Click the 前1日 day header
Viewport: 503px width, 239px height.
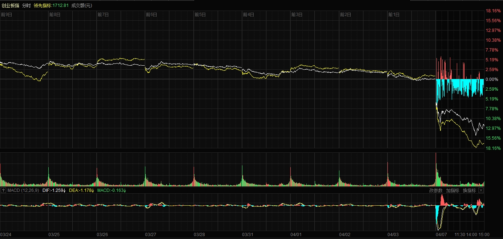(x=394, y=15)
